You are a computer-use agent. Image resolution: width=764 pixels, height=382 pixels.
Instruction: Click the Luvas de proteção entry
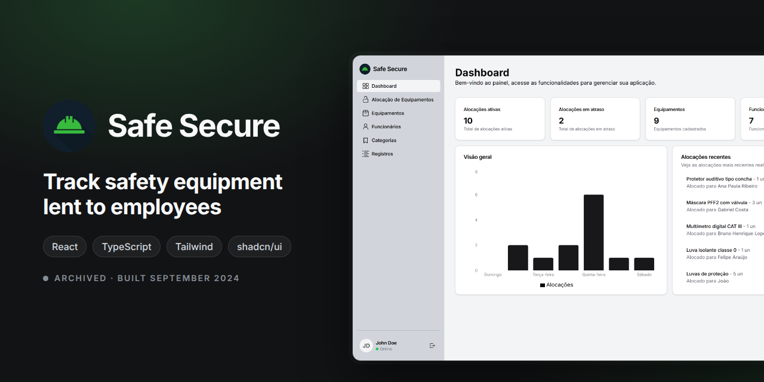coord(714,278)
